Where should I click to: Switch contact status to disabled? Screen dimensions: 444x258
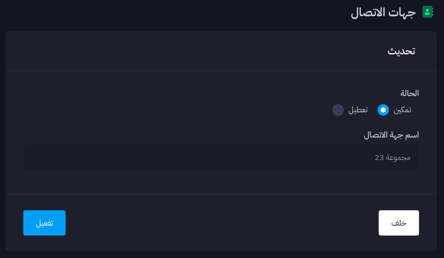338,110
